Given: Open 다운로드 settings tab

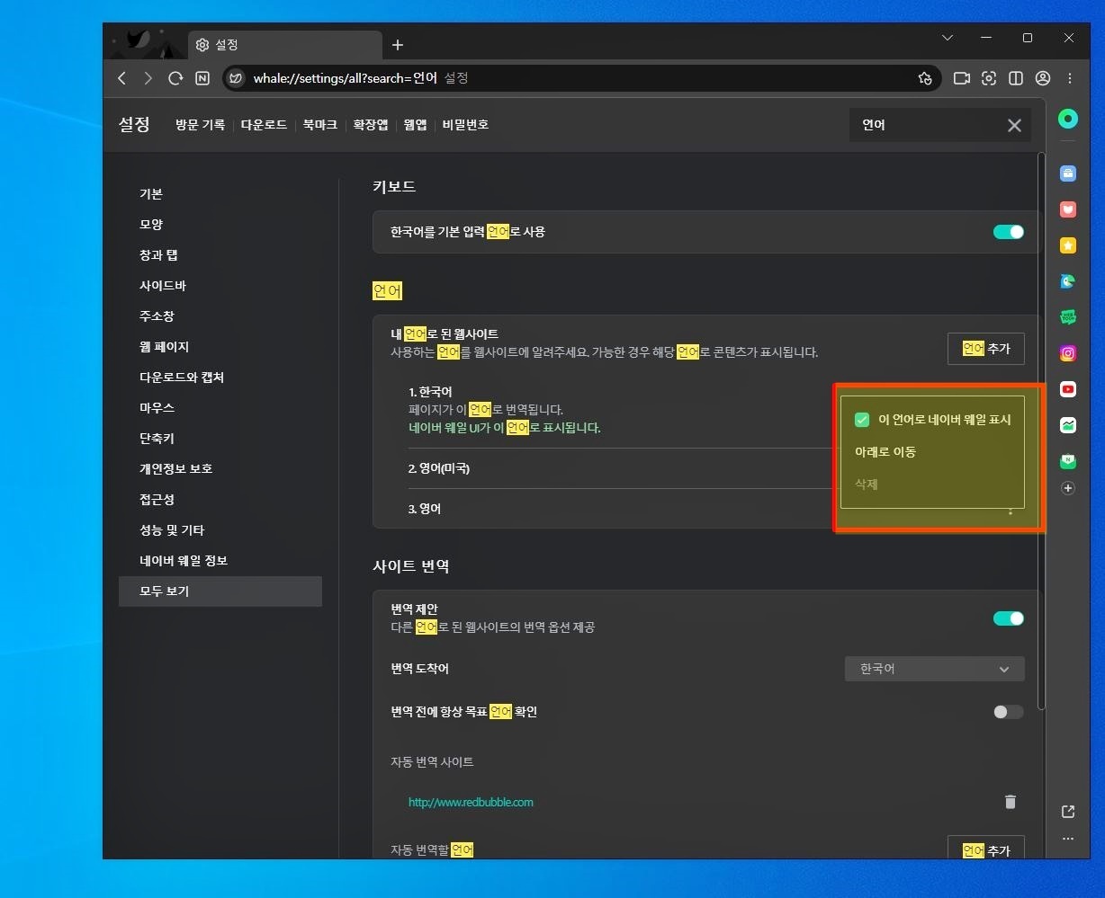Looking at the screenshot, I should point(264,125).
